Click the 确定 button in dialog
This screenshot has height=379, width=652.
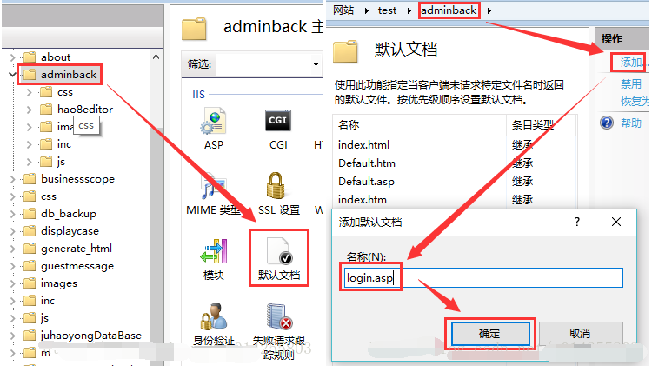pos(489,333)
